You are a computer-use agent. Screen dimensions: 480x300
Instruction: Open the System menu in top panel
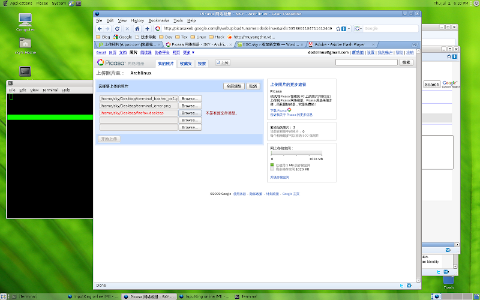pyautogui.click(x=59, y=3)
